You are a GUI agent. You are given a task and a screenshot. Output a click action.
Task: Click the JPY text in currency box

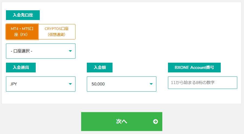tap(14, 84)
